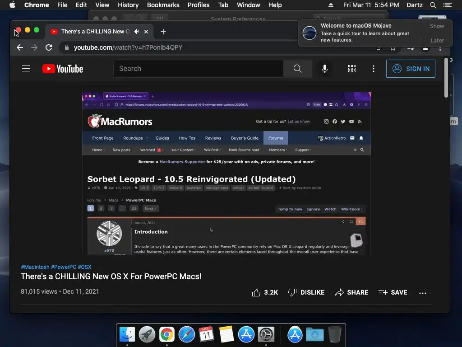Dismiss notification with Later
462x347 pixels.
pos(437,40)
